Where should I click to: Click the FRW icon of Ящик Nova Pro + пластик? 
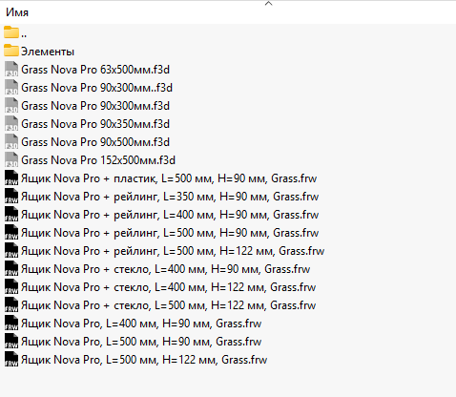11,178
